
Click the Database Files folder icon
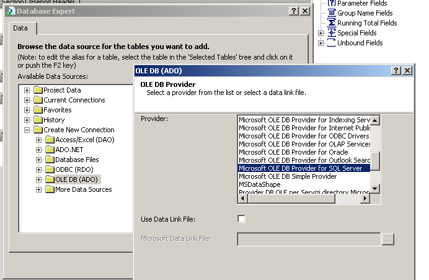point(50,160)
